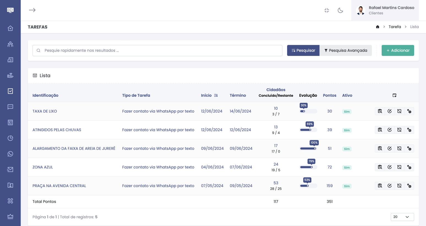Open gears settings for ZONA AZUL

[409, 167]
